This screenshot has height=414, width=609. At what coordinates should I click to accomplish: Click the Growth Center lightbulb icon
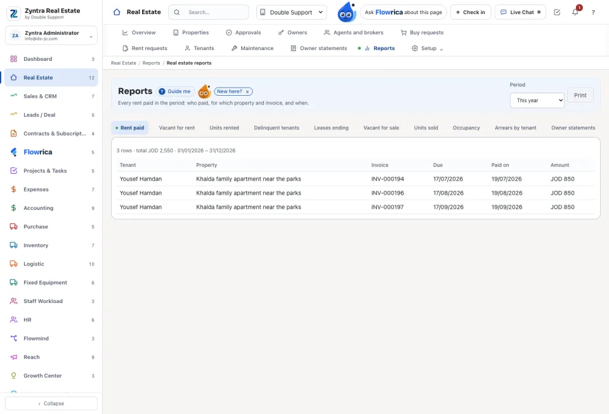click(13, 375)
